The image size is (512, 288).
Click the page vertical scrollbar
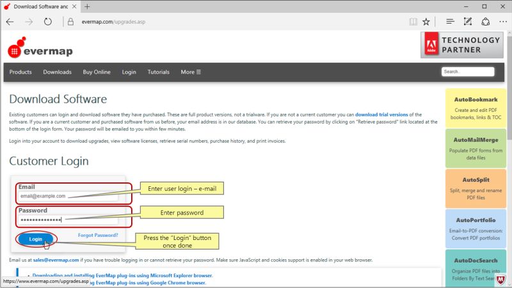click(x=509, y=88)
